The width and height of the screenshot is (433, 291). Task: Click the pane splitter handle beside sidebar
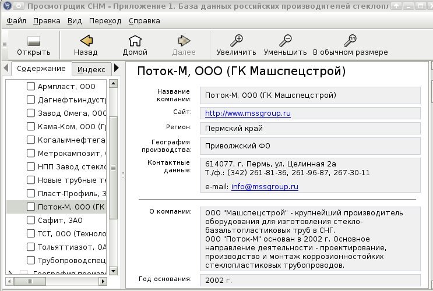click(x=123, y=175)
